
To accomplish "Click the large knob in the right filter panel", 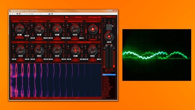I will 109,37.
